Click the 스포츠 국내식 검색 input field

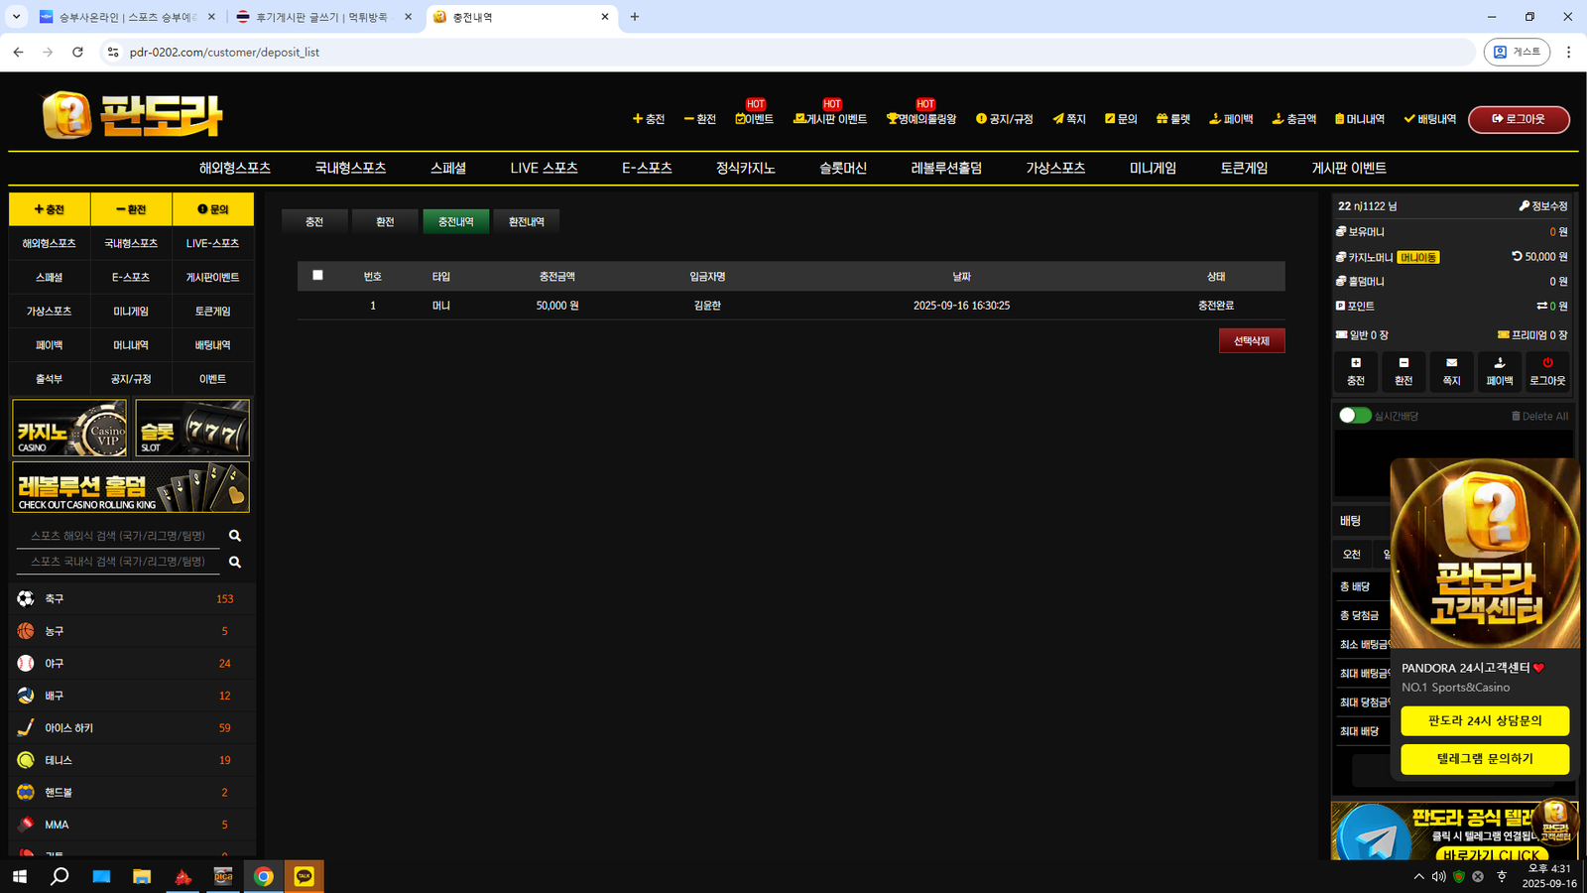coord(118,562)
